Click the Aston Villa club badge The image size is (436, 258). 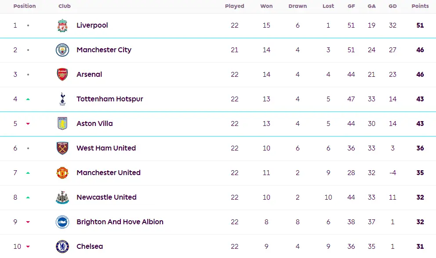click(62, 124)
